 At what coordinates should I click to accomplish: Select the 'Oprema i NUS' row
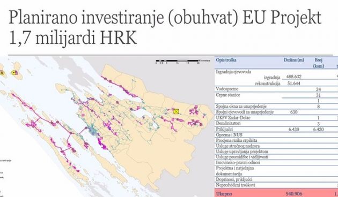point(229,135)
